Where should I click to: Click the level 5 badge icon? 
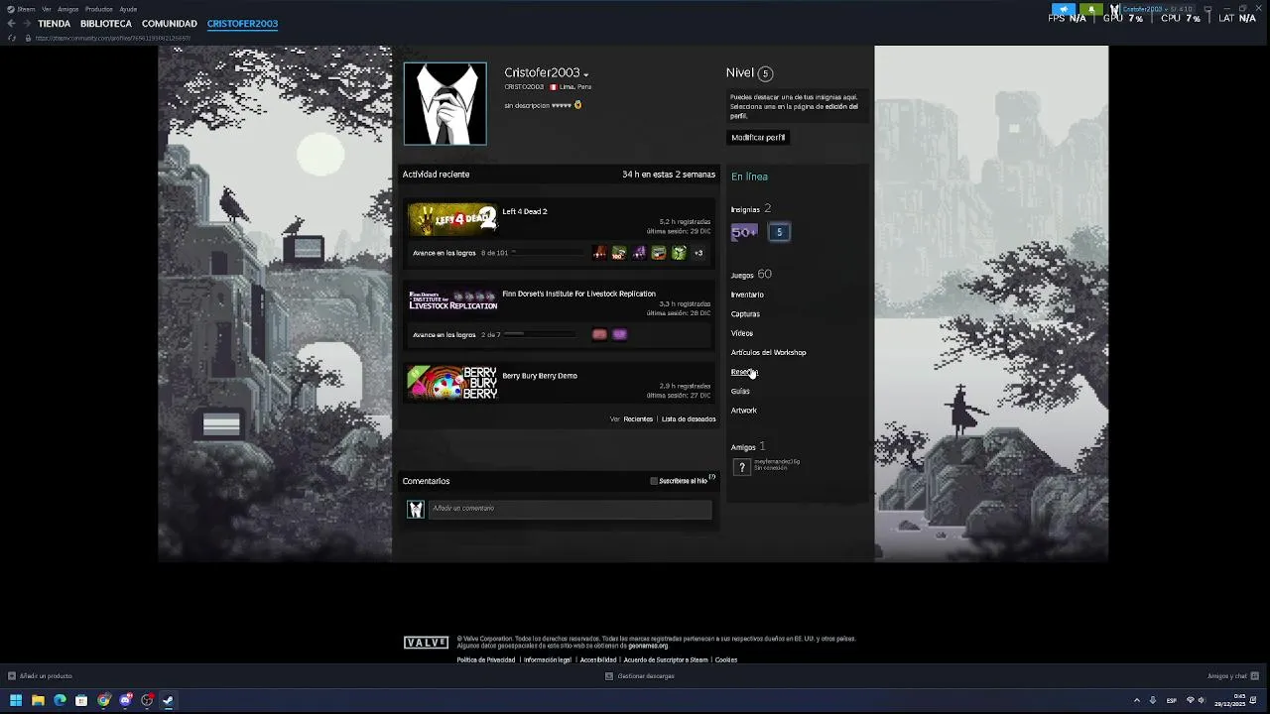(779, 232)
